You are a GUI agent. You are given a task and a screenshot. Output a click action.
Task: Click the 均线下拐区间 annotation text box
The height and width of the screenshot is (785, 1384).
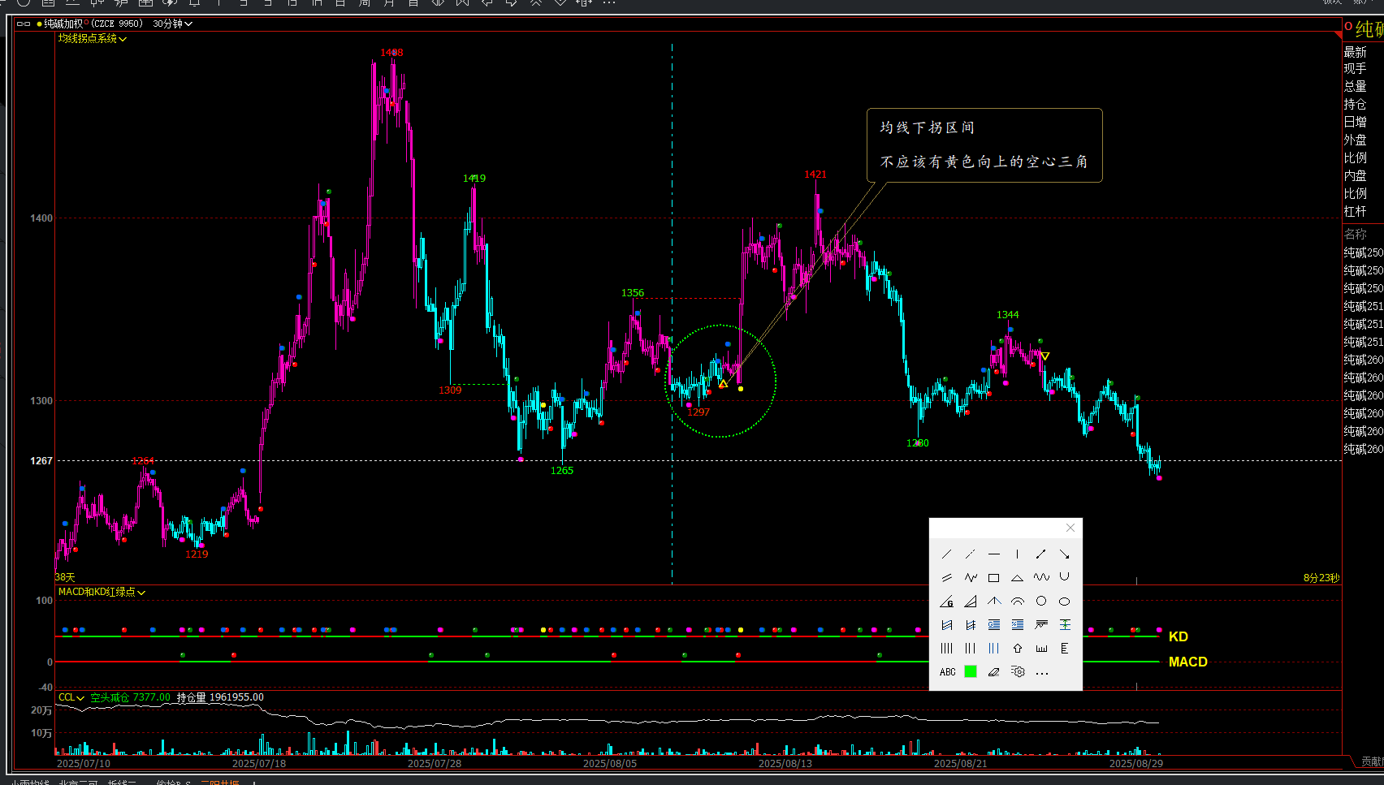click(x=984, y=145)
